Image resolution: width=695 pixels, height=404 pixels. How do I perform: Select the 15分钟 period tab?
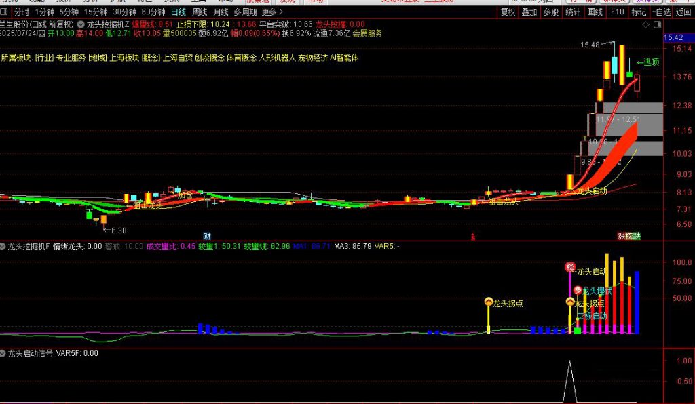[x=95, y=12]
